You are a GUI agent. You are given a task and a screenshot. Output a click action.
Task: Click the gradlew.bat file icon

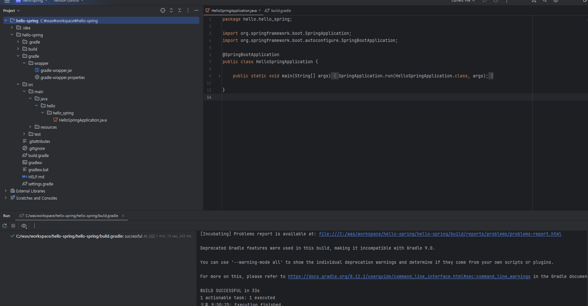25,170
